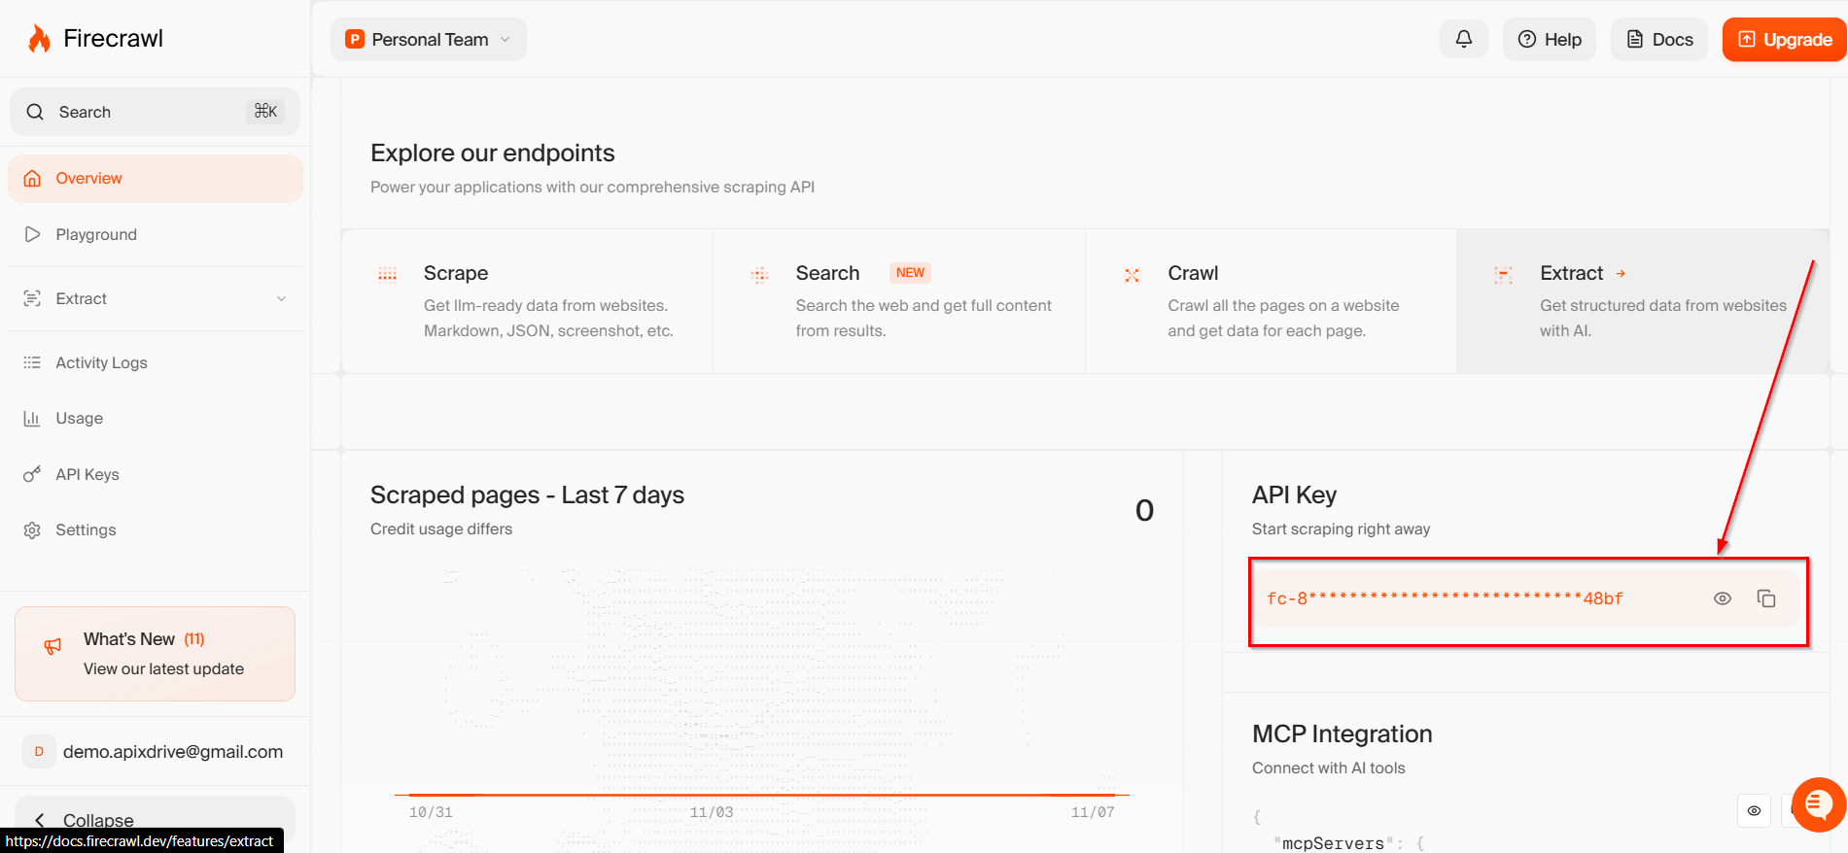Open API Keys in sidebar
The height and width of the screenshot is (853, 1848).
pos(156,474)
